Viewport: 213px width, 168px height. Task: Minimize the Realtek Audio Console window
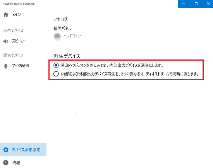[184, 4]
